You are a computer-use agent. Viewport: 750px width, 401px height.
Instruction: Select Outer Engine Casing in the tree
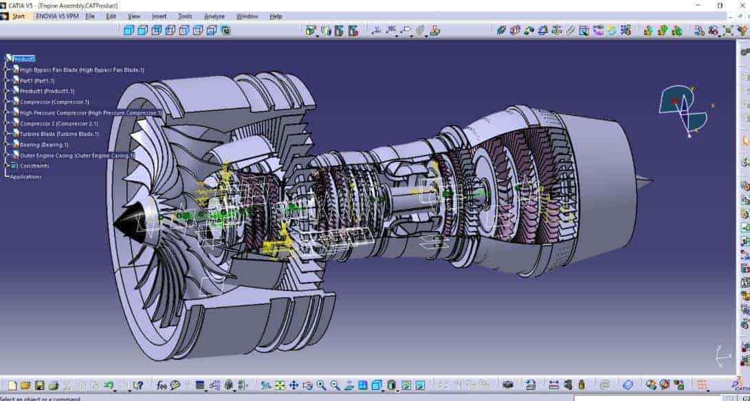tap(77, 155)
